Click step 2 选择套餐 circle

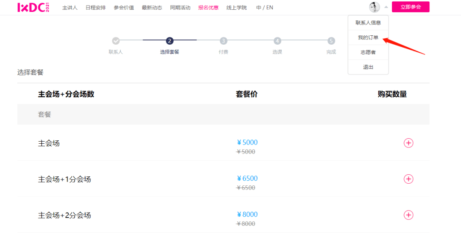click(x=169, y=41)
